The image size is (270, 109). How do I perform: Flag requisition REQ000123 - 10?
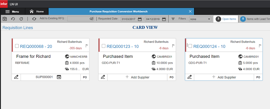pos(173,46)
